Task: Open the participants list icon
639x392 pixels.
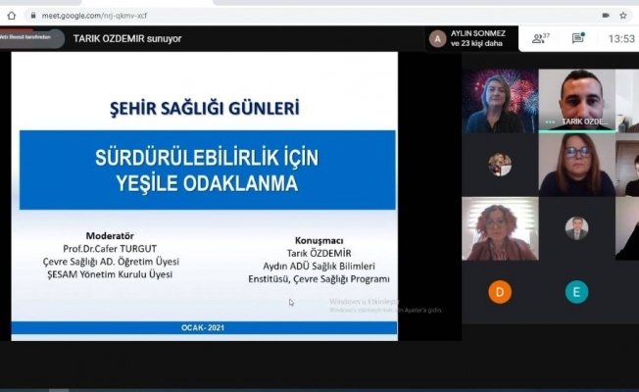Action: point(539,38)
